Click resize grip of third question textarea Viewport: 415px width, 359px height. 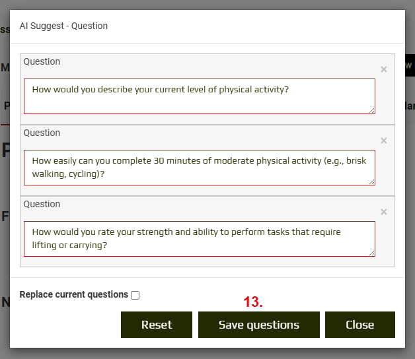coord(372,253)
